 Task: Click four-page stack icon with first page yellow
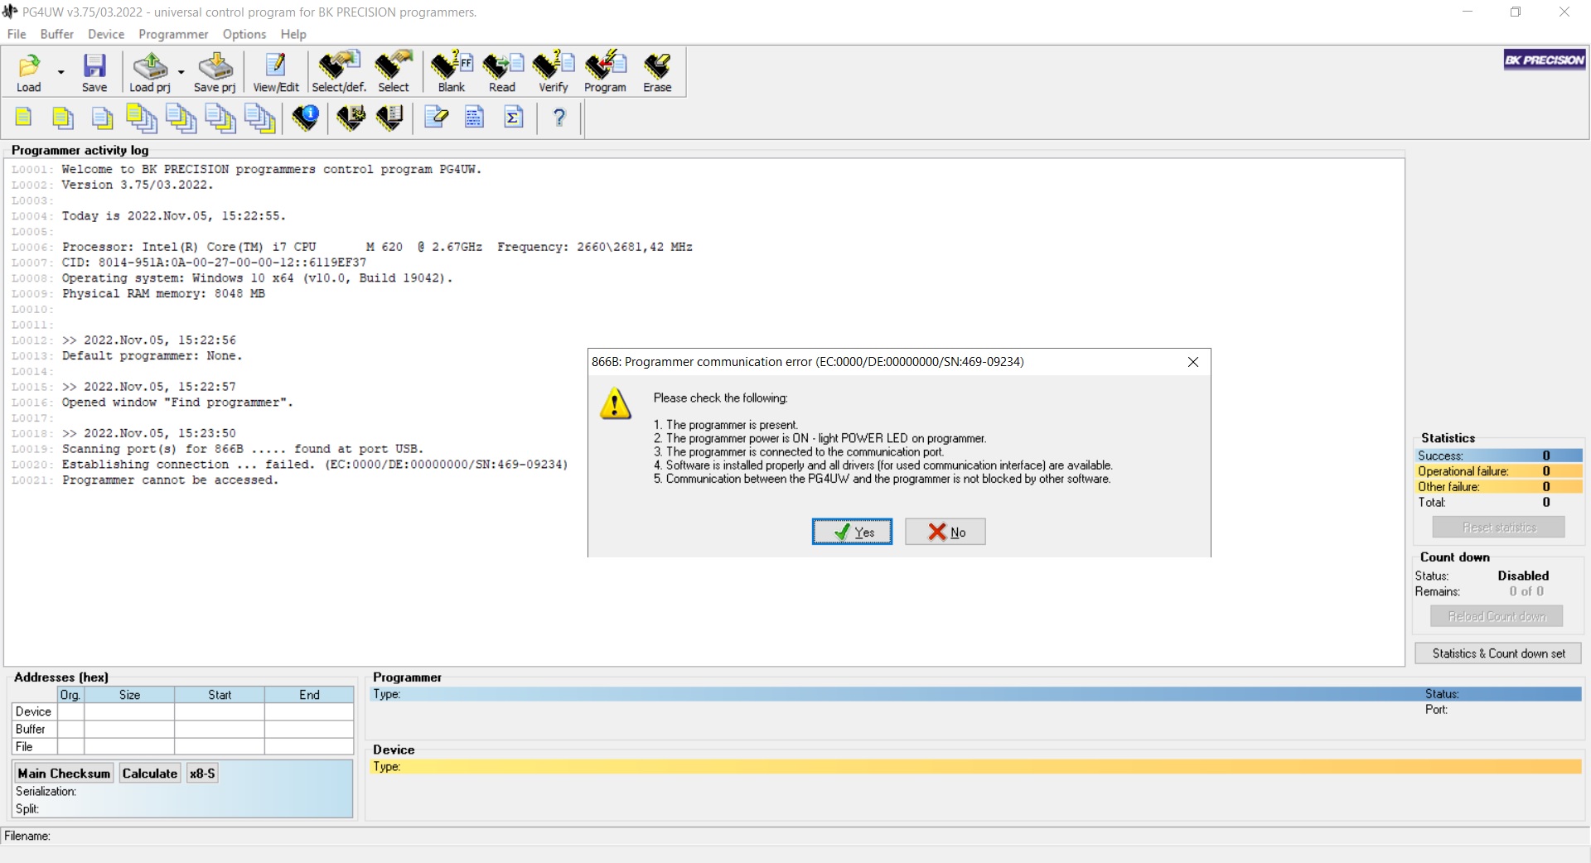[x=142, y=118]
